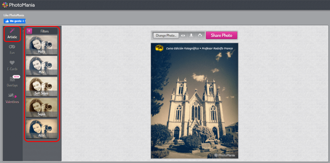The height and width of the screenshot is (163, 330).
Task: Apply the Molly filter
Action: (x=42, y=44)
